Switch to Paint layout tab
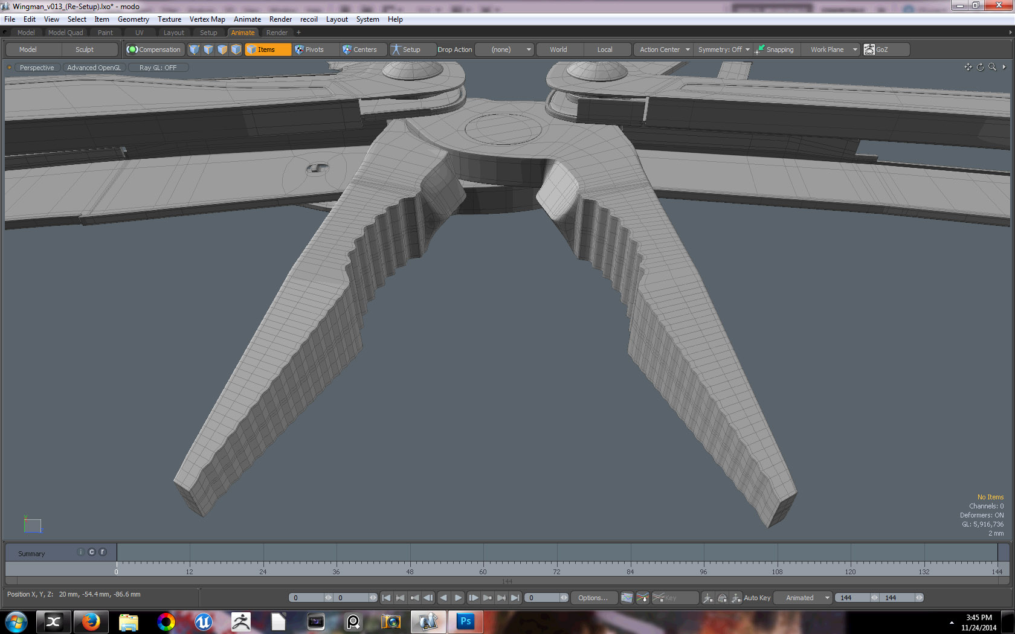 click(x=105, y=33)
